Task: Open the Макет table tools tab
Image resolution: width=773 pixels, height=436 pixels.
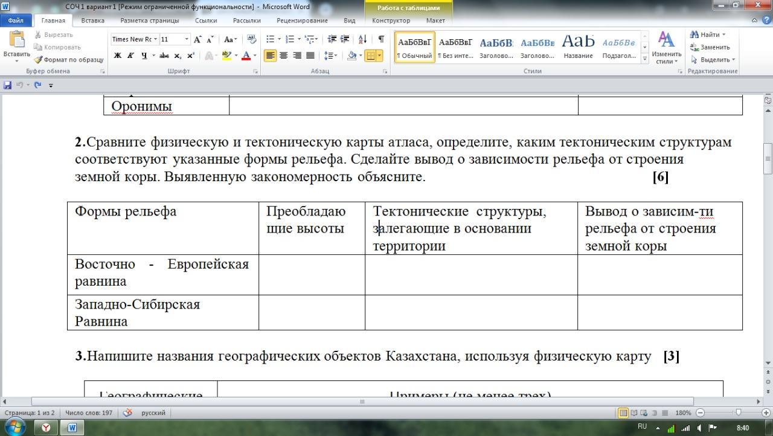Action: click(x=435, y=21)
